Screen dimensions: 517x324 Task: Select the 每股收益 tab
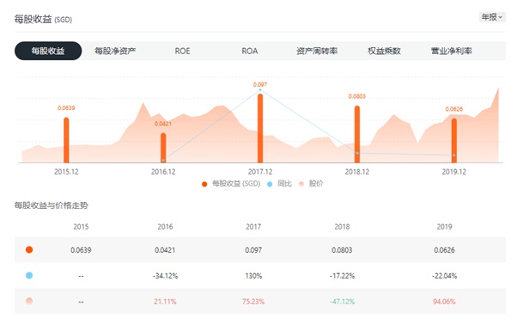(x=48, y=51)
